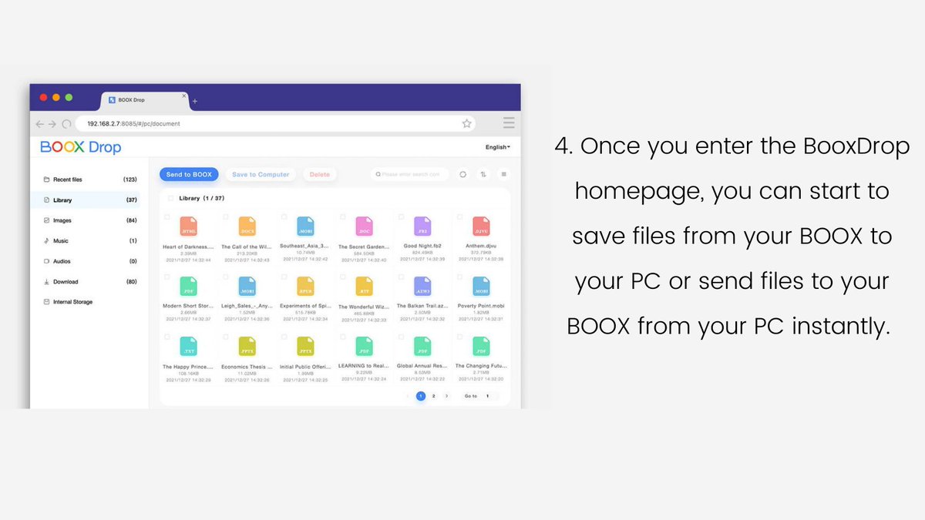The width and height of the screenshot is (925, 520).
Task: Go back in the browser
Action: (40, 123)
